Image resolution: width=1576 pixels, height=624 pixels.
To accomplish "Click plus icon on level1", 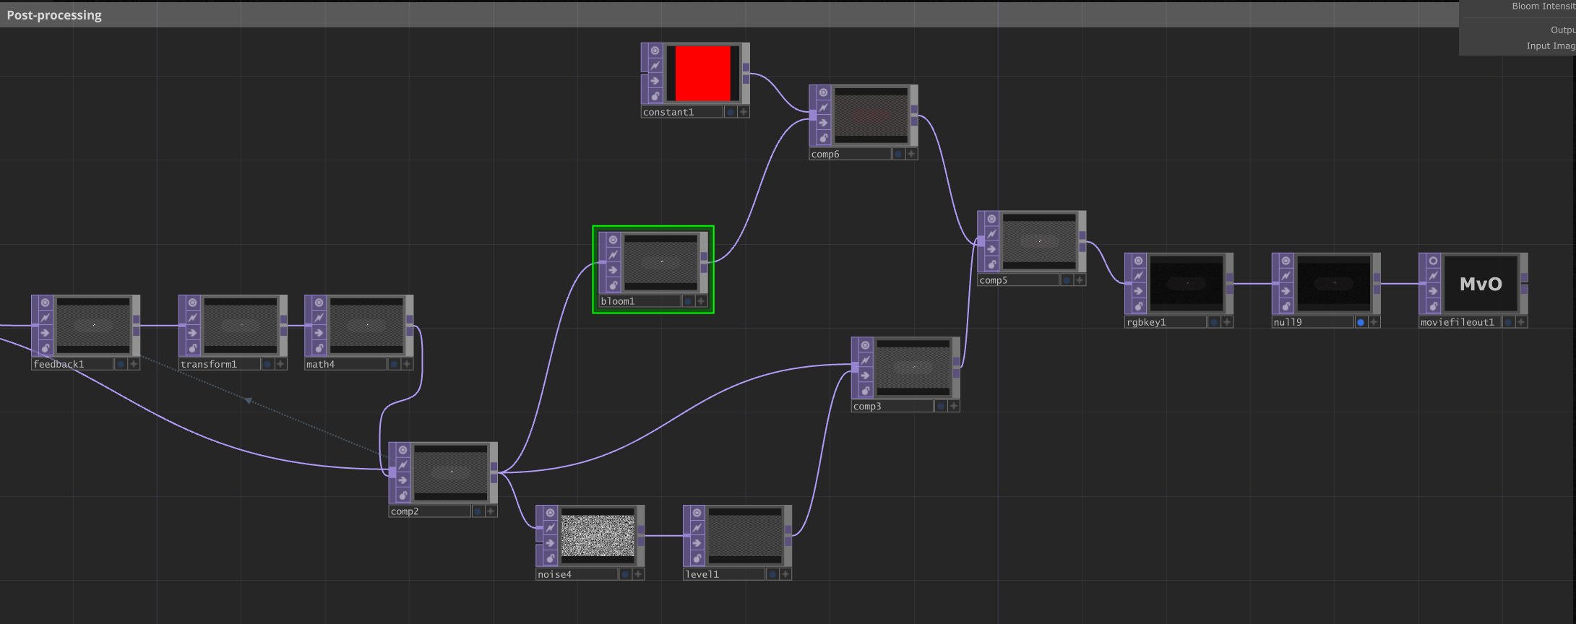I will tap(785, 574).
